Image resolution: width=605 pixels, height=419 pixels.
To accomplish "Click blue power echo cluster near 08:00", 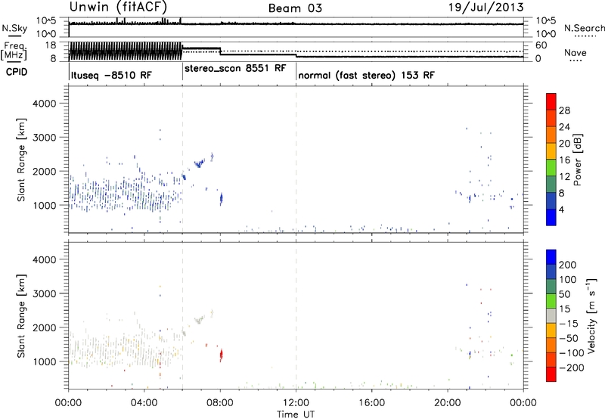I will [221, 199].
